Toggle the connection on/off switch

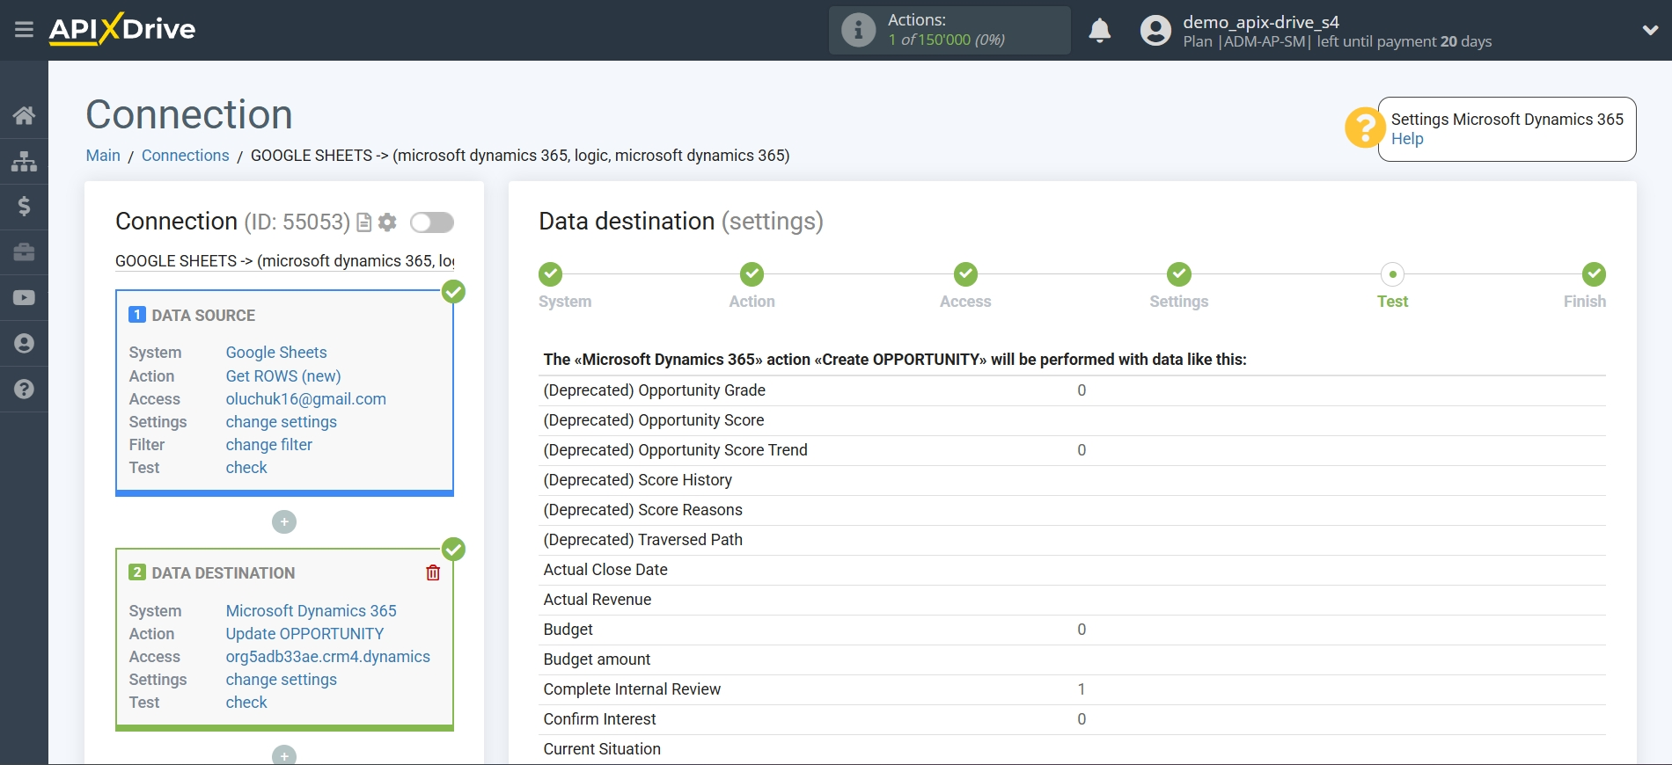[431, 222]
